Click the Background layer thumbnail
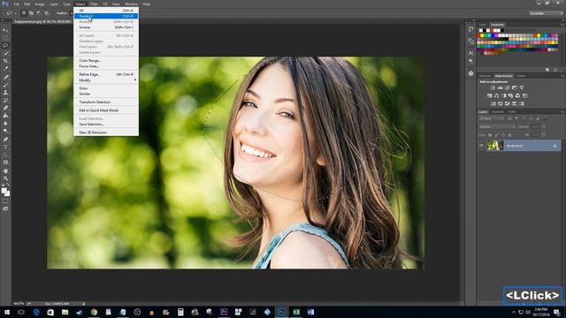Screen dimensions: 566x318 coord(495,145)
